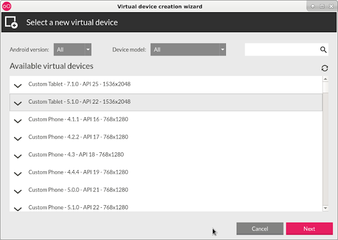Screen dimensions: 338x240
Task: Expand Custom Phone 4.2.2 API 17 chevron
Action: 17,139
